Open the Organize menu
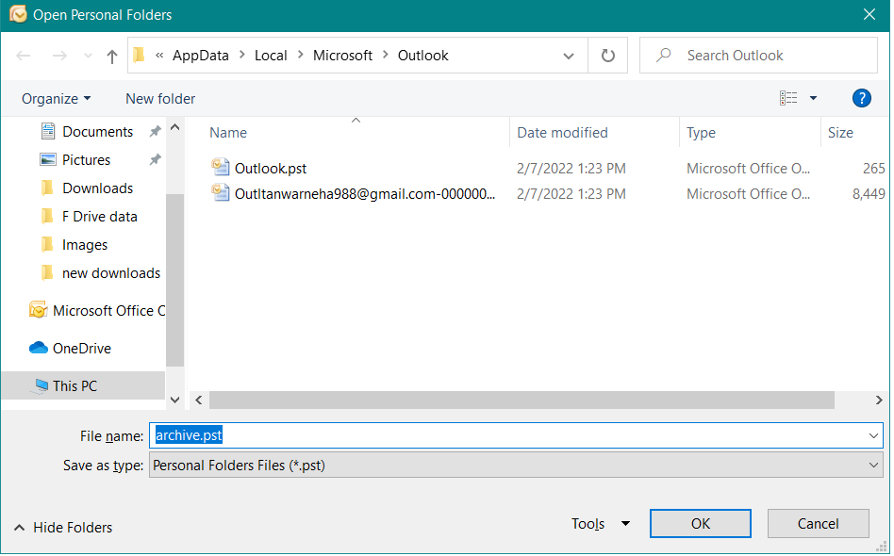894x556 pixels. [56, 98]
